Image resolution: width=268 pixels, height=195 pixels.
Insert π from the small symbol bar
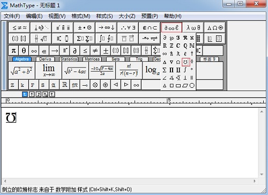click(13, 51)
